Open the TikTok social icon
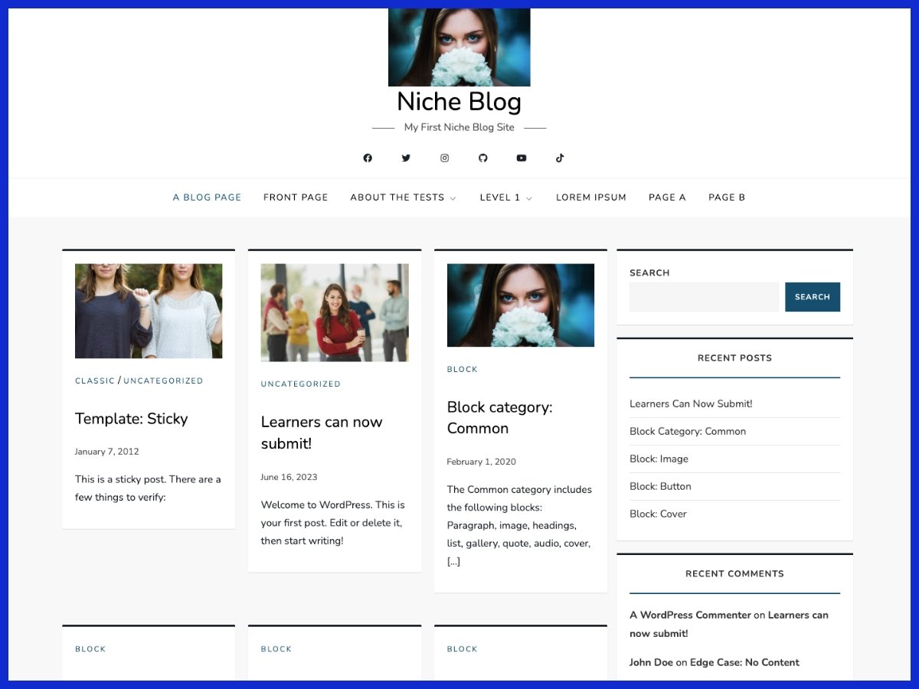 coord(560,158)
